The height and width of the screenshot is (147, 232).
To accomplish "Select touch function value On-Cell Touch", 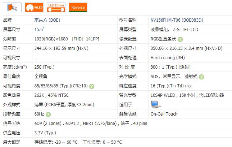I will coord(164,114).
